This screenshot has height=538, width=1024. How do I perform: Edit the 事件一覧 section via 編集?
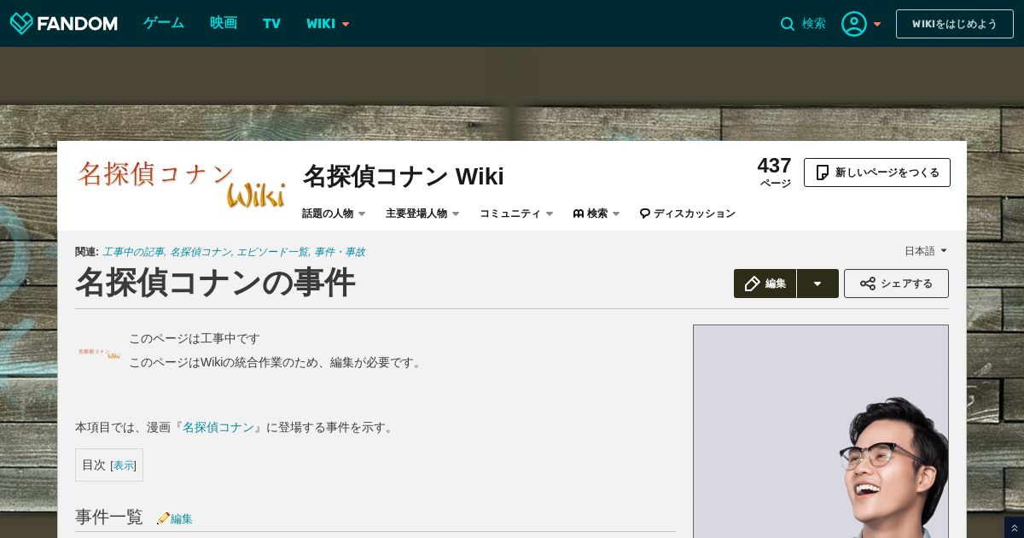click(181, 518)
